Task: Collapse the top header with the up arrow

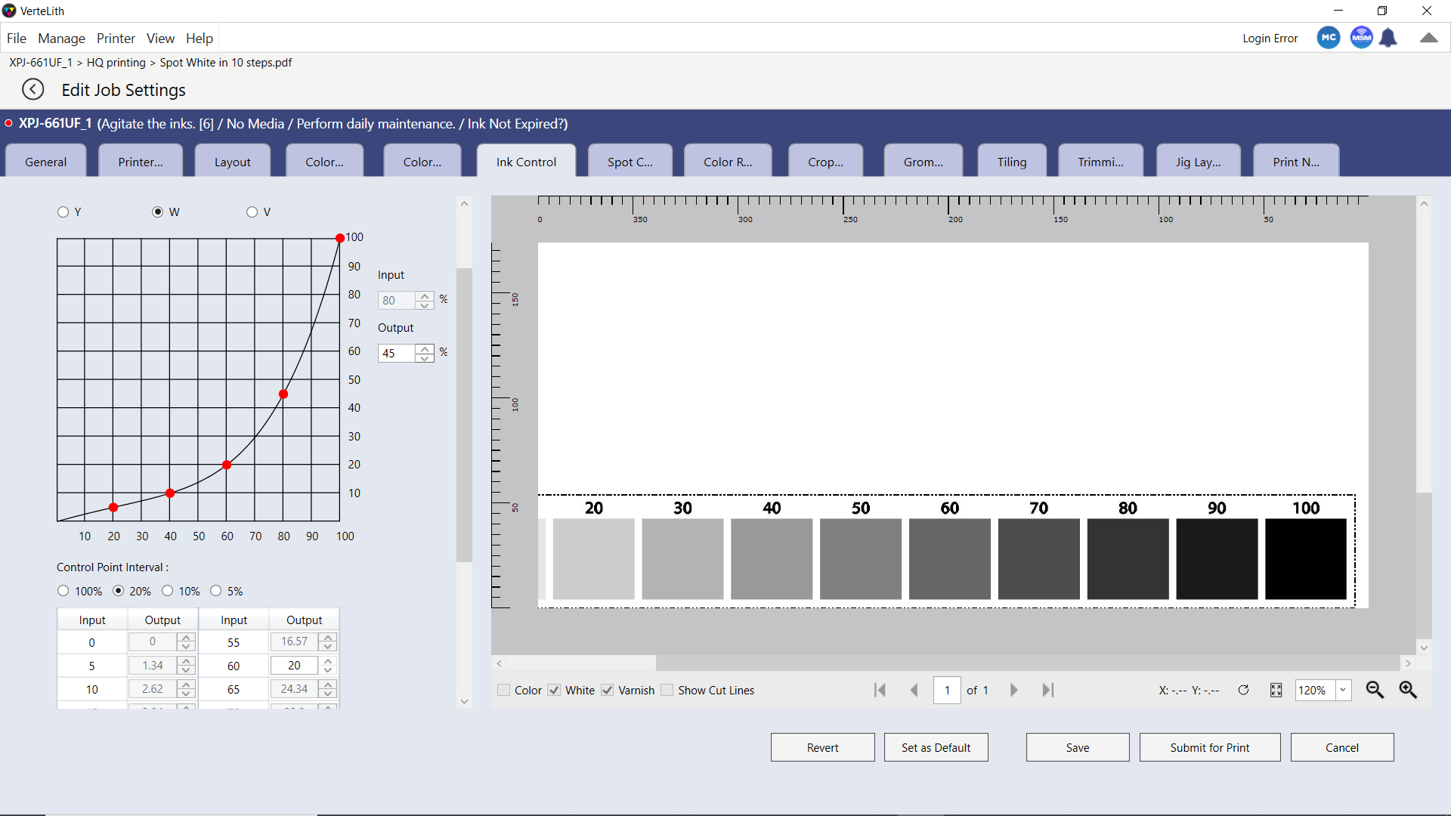Action: click(x=1428, y=38)
